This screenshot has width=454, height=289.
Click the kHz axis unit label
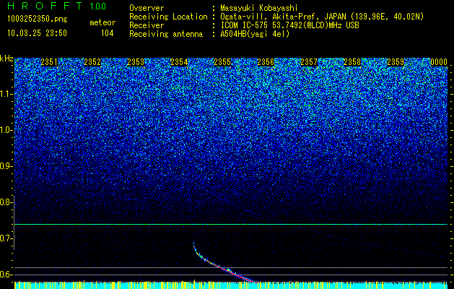pos(6,59)
